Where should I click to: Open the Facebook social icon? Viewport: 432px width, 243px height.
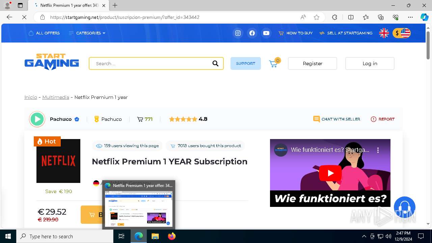click(x=252, y=33)
